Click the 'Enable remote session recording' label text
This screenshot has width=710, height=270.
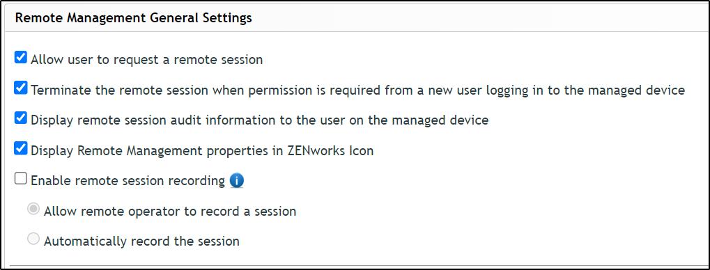pyautogui.click(x=128, y=181)
